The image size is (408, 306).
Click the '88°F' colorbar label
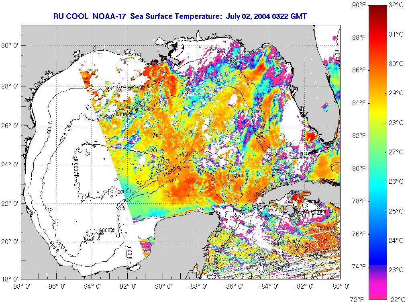(x=359, y=38)
